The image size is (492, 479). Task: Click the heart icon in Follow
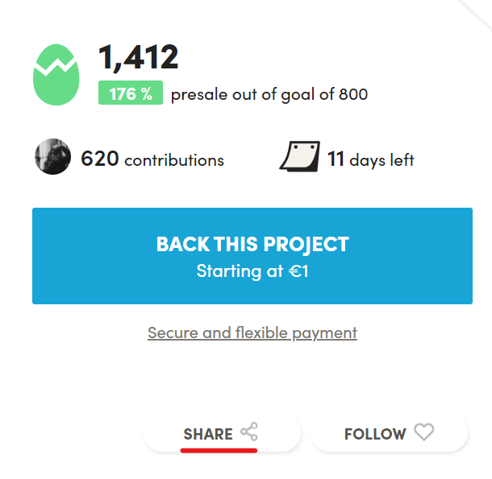[x=424, y=432]
